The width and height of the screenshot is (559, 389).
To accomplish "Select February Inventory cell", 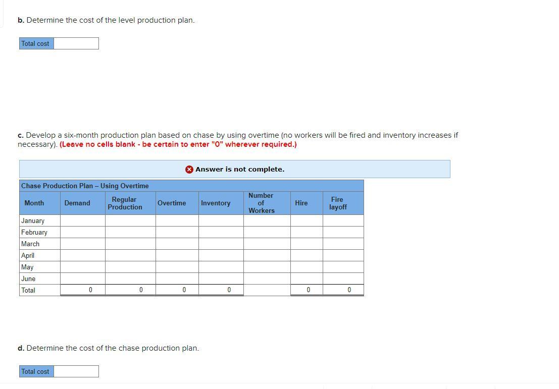I will pos(221,232).
